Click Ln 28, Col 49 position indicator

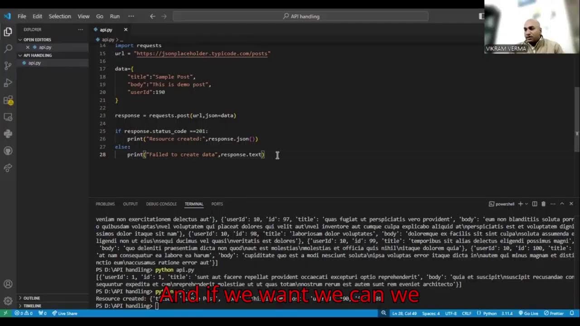tap(405, 313)
